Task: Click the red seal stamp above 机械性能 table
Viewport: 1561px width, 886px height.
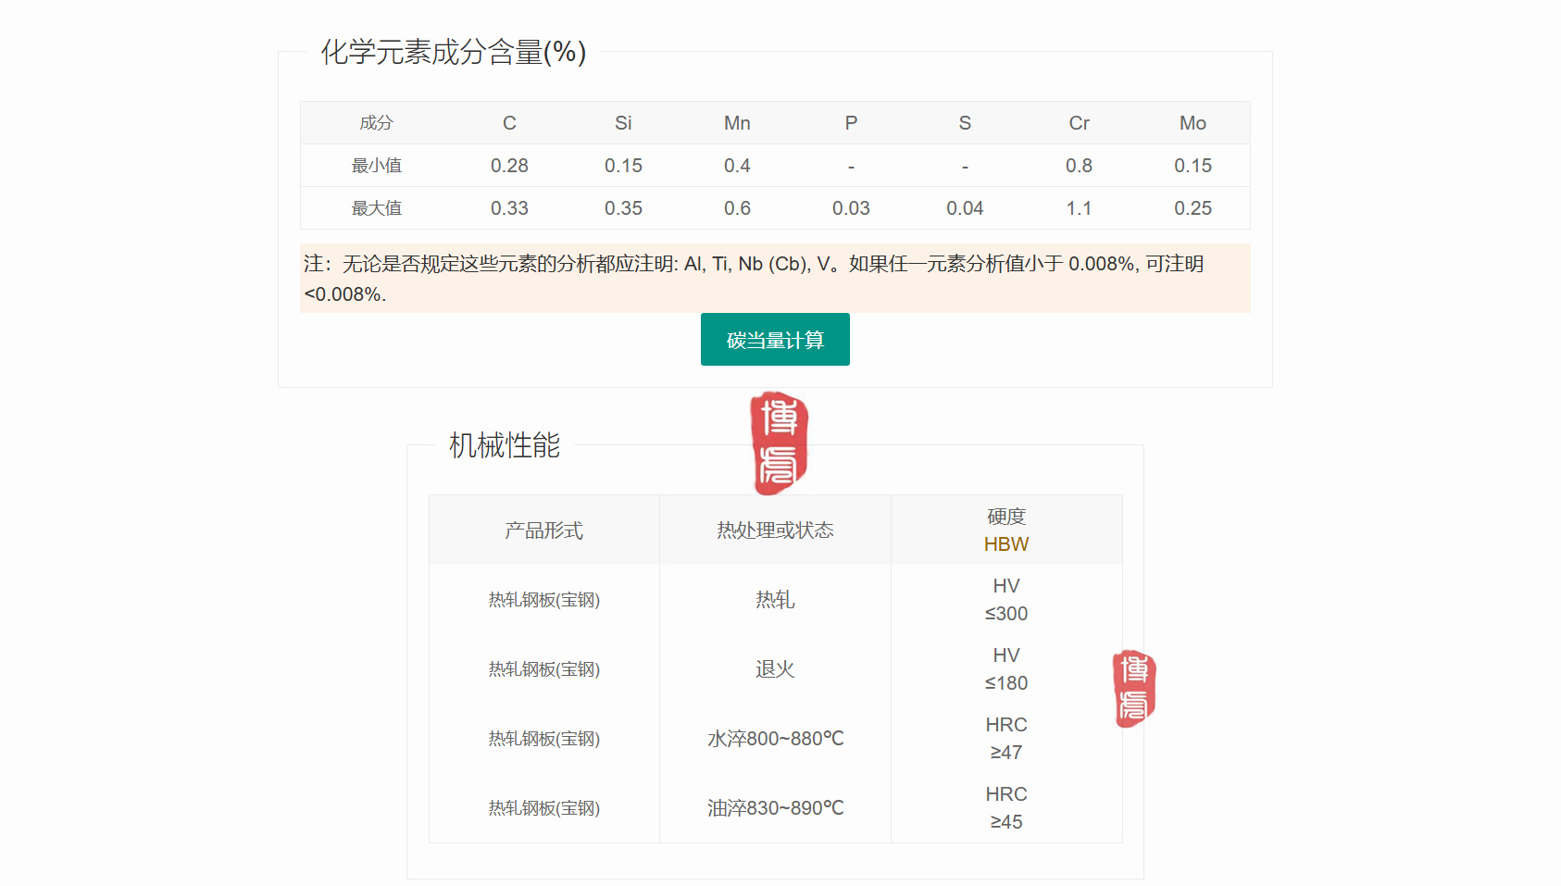Action: [x=779, y=443]
